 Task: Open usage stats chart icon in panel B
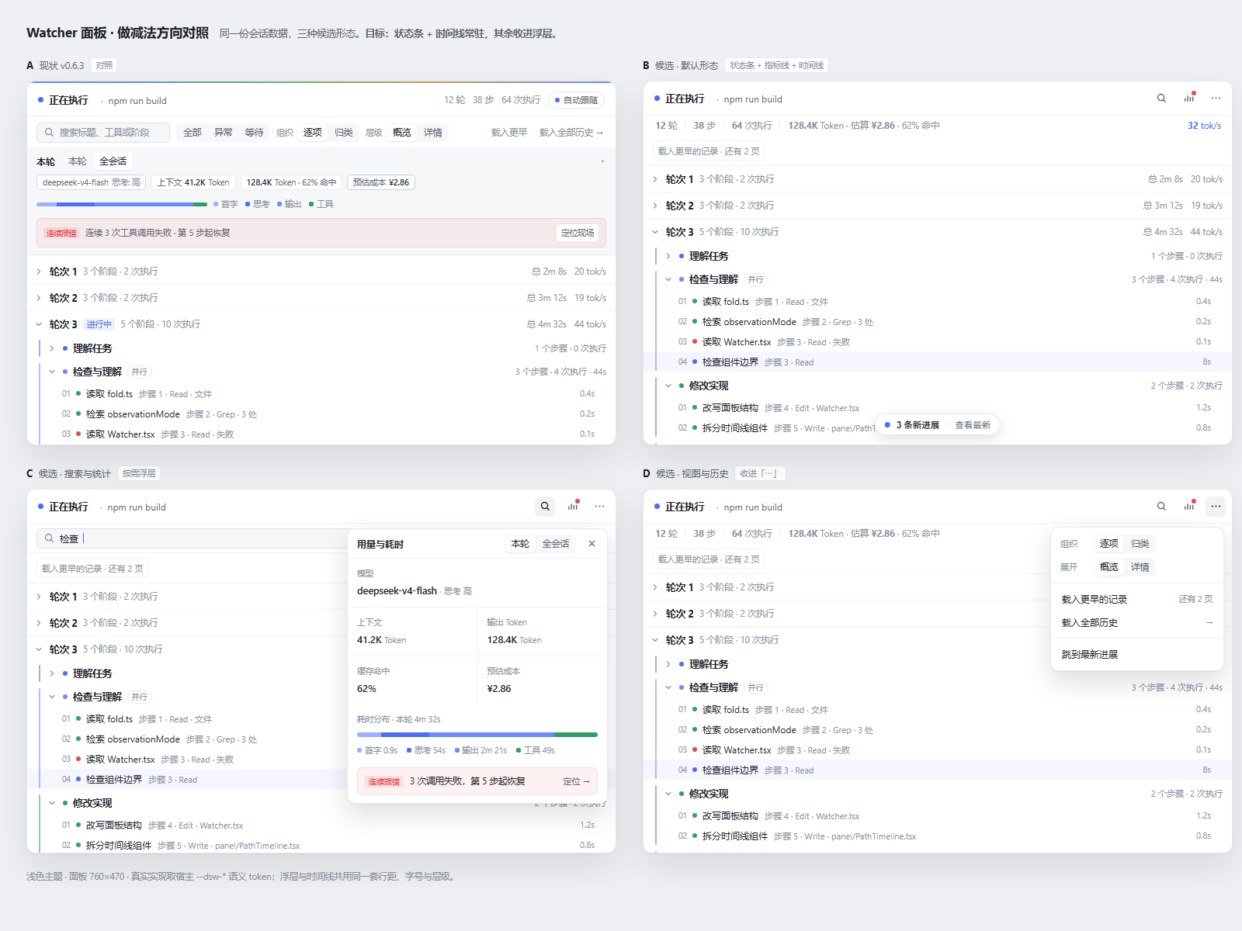pos(1188,99)
